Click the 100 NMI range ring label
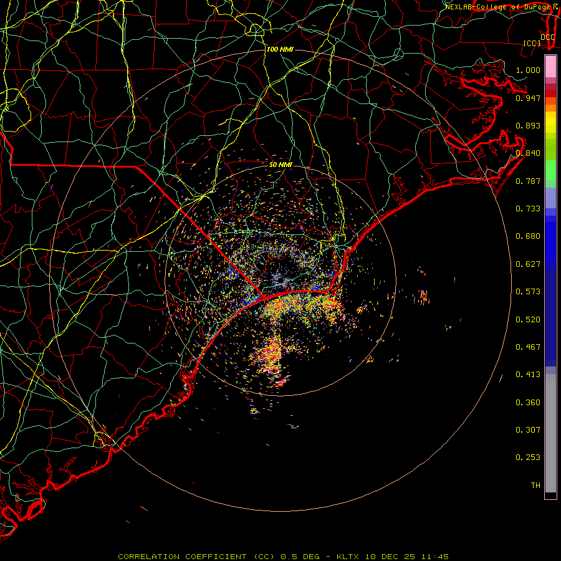The width and height of the screenshot is (561, 561). pos(280,49)
